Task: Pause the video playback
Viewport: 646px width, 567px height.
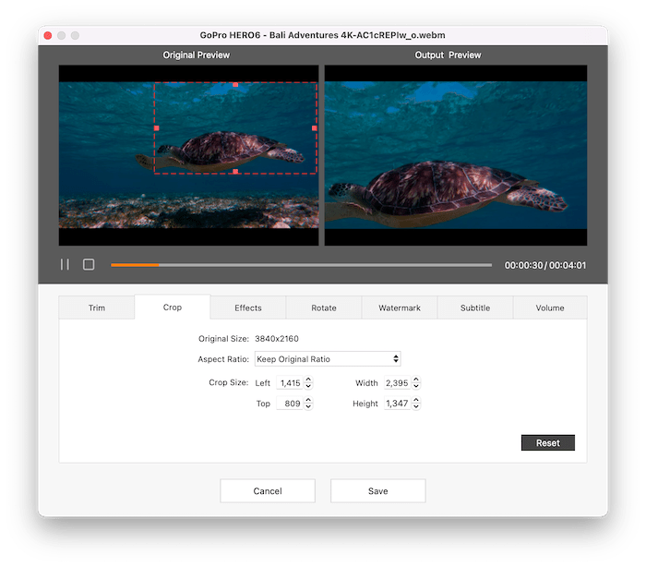Action: 65,264
